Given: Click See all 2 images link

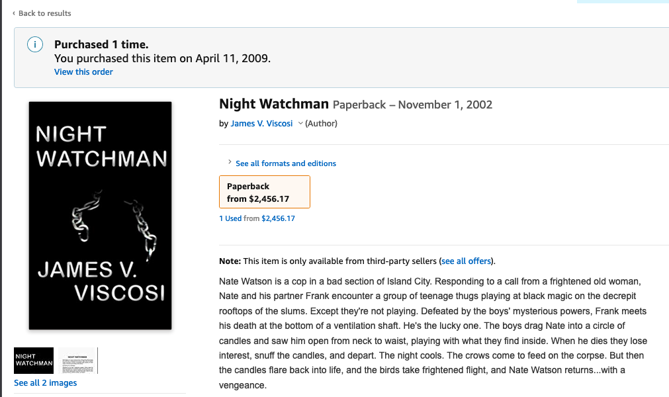Looking at the screenshot, I should (45, 382).
